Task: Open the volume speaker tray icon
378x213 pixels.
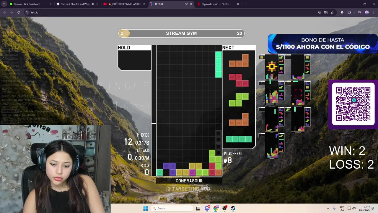Action: tap(354, 208)
